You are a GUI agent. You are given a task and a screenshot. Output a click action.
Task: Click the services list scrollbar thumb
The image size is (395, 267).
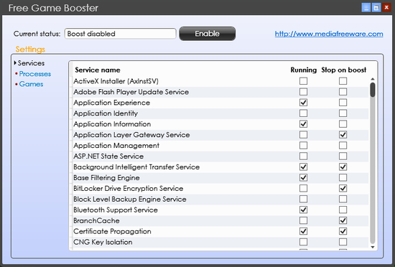coord(373,90)
